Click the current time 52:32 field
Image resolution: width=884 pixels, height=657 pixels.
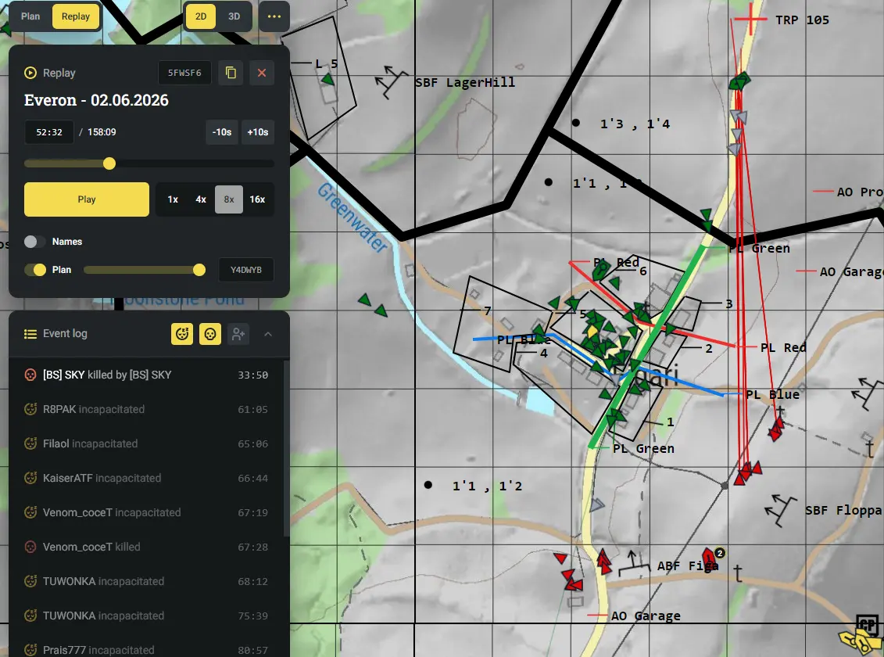tap(49, 132)
